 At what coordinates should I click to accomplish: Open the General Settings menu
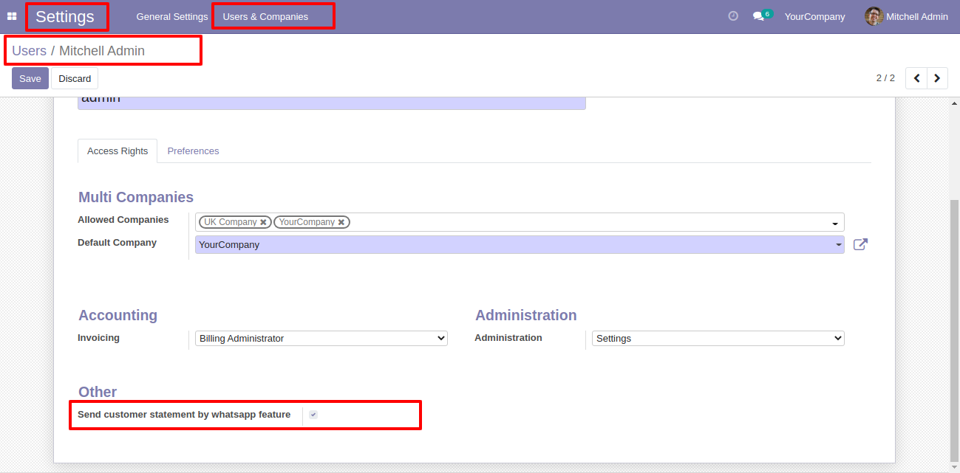click(172, 16)
